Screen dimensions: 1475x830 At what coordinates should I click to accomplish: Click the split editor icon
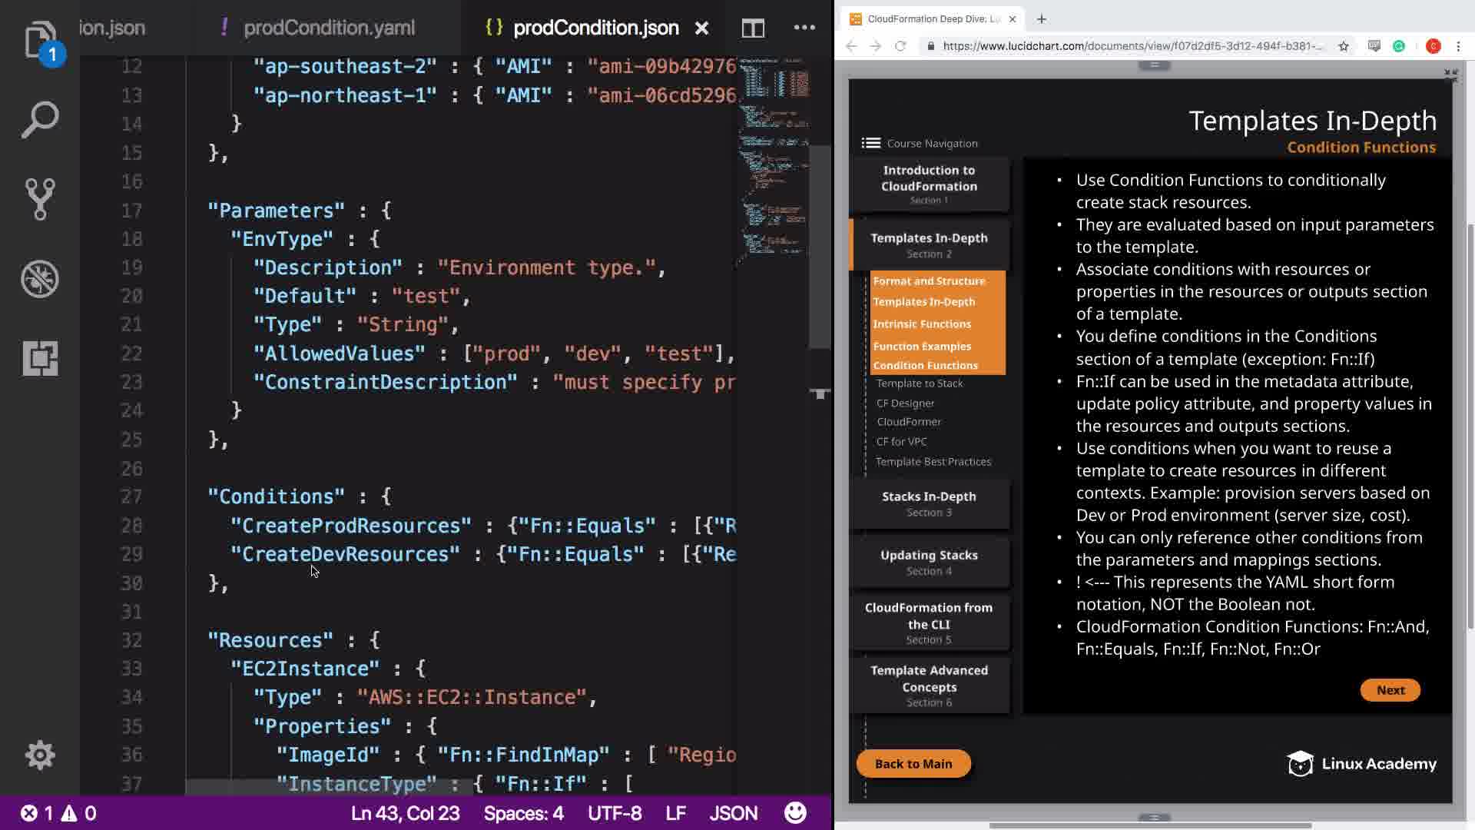click(x=753, y=28)
